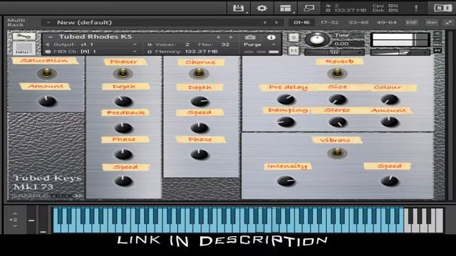This screenshot has height=256, width=456.
Task: Open the workspace layout panel icon
Action: [285, 8]
